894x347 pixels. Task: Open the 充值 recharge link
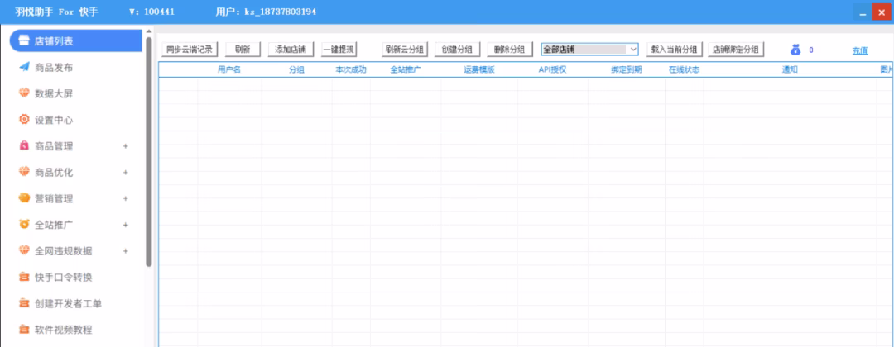coord(859,50)
